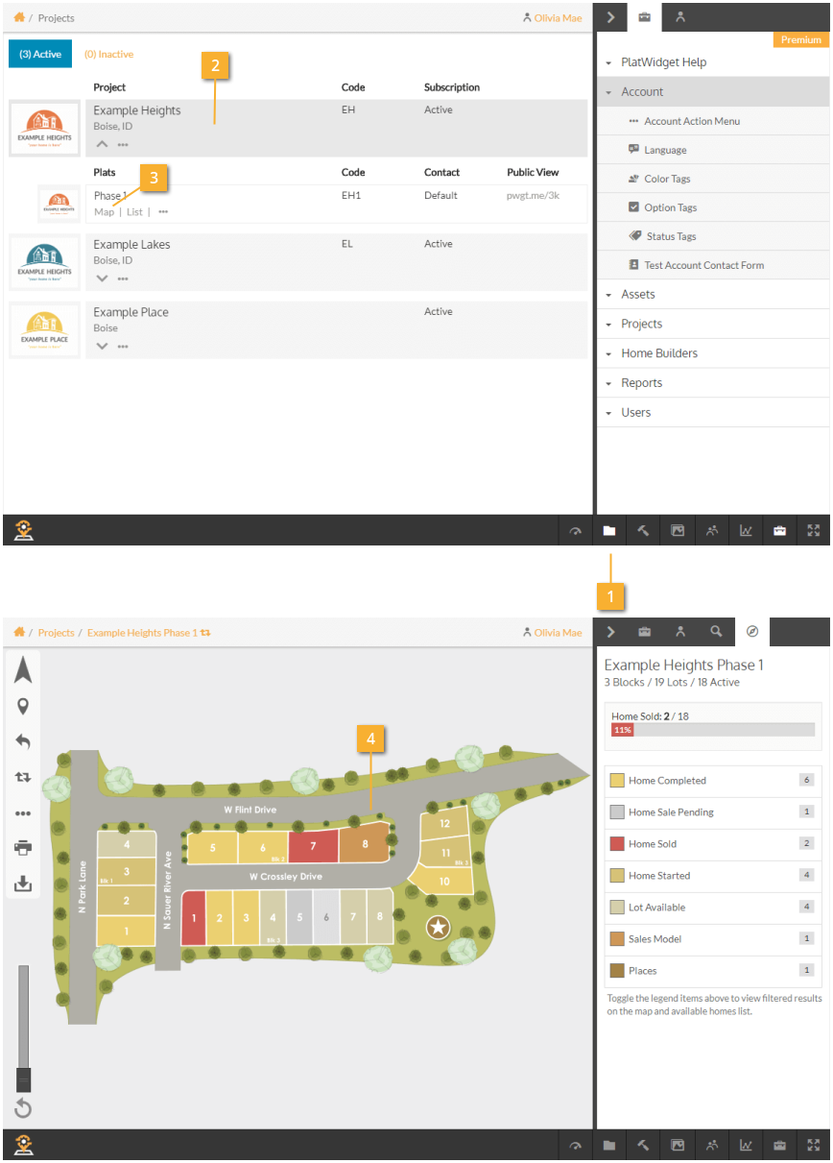Screen dimensions: 833x1163
Task: Open the search magnifier tab in side panel
Action: click(x=716, y=632)
